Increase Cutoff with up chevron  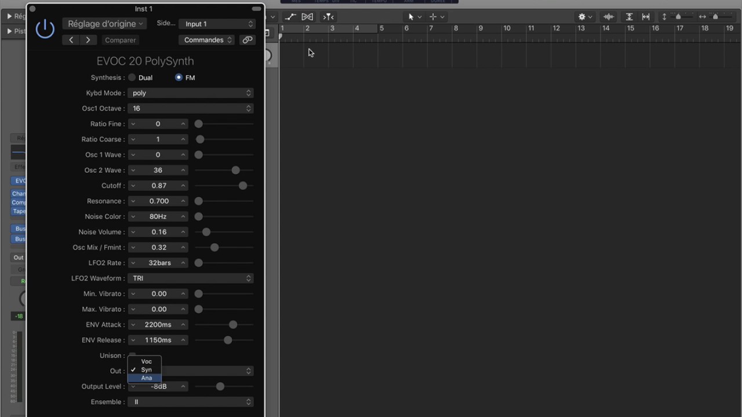[183, 186]
